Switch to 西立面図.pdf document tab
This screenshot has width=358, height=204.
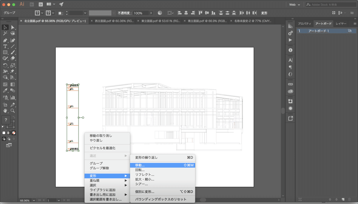[x=113, y=21]
